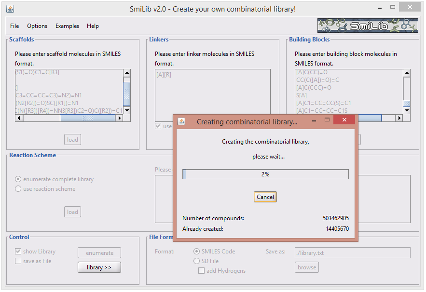
Task: Click the Java icon in progress dialog title
Action: click(x=181, y=121)
